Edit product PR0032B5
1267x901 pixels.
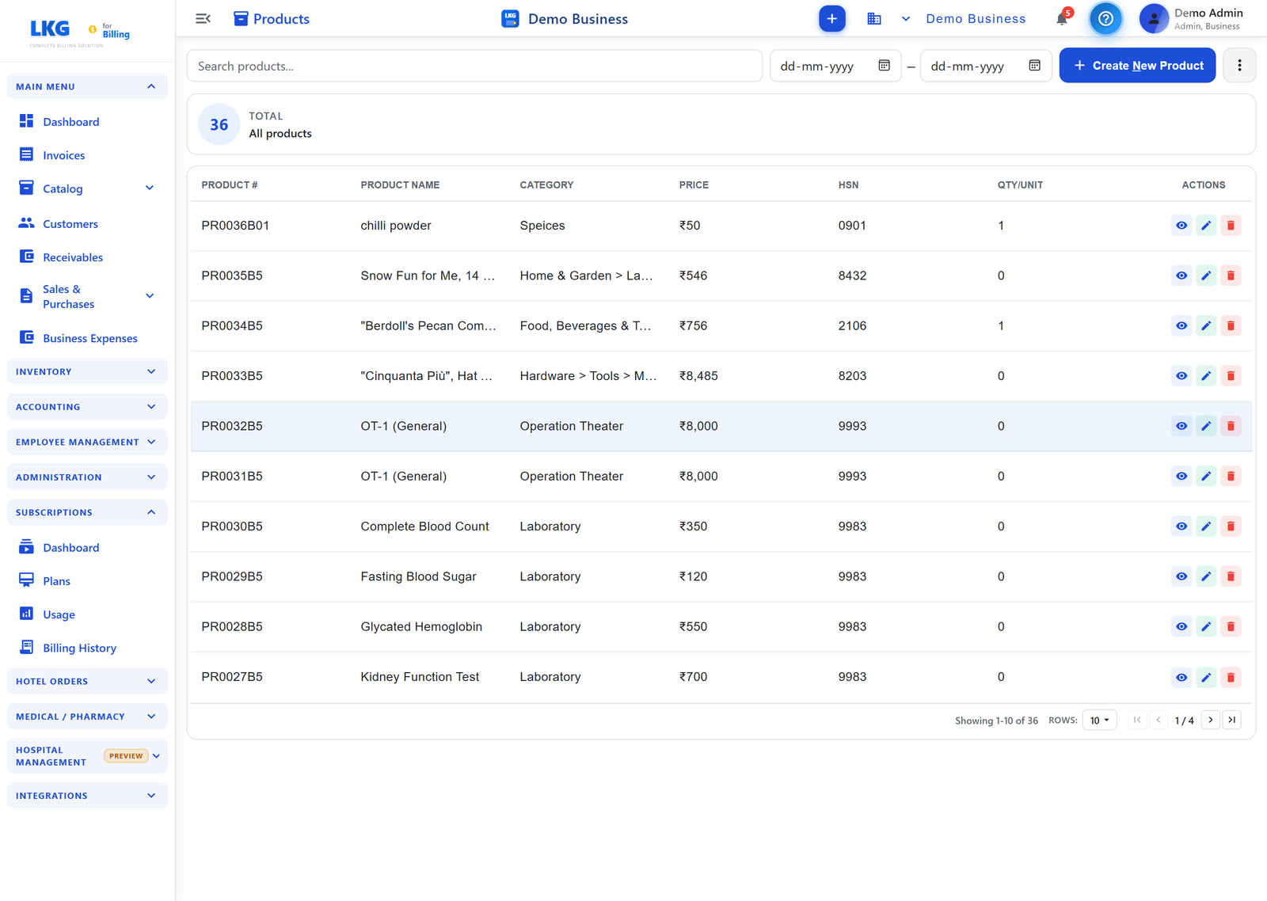click(x=1206, y=426)
